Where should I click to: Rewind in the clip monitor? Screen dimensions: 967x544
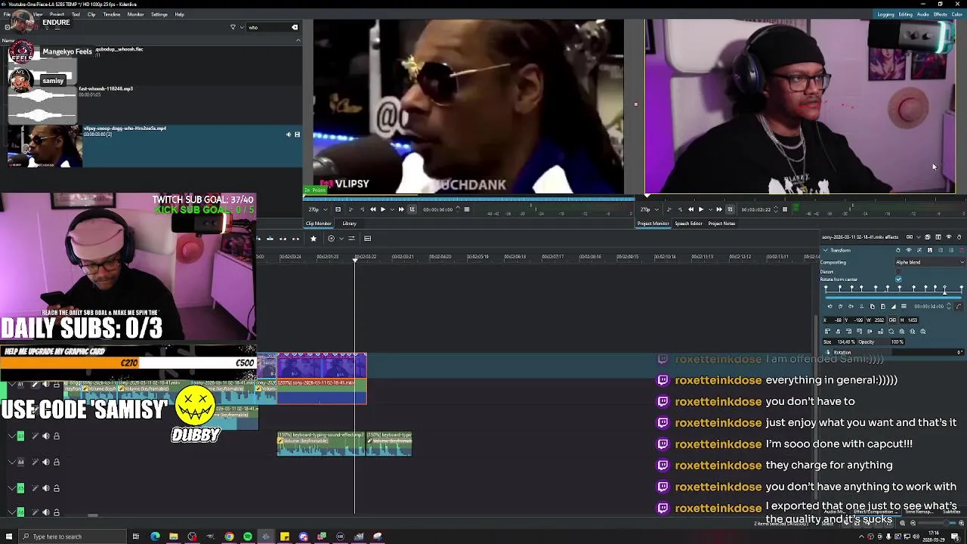(372, 209)
